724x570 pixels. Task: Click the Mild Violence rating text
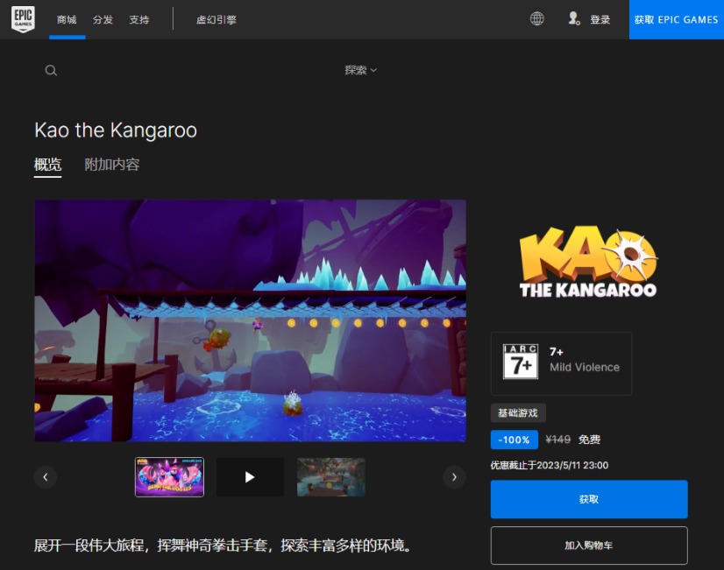tap(585, 368)
